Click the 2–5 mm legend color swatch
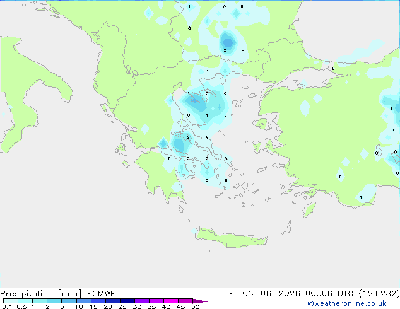The width and height of the screenshot is (400, 309). (x=54, y=301)
